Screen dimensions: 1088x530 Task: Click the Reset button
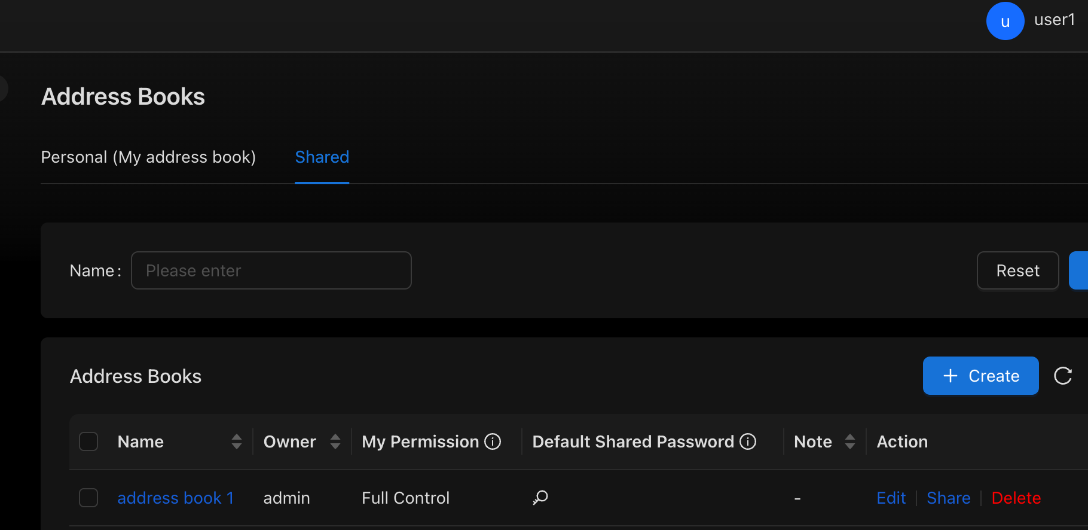pyautogui.click(x=1017, y=270)
